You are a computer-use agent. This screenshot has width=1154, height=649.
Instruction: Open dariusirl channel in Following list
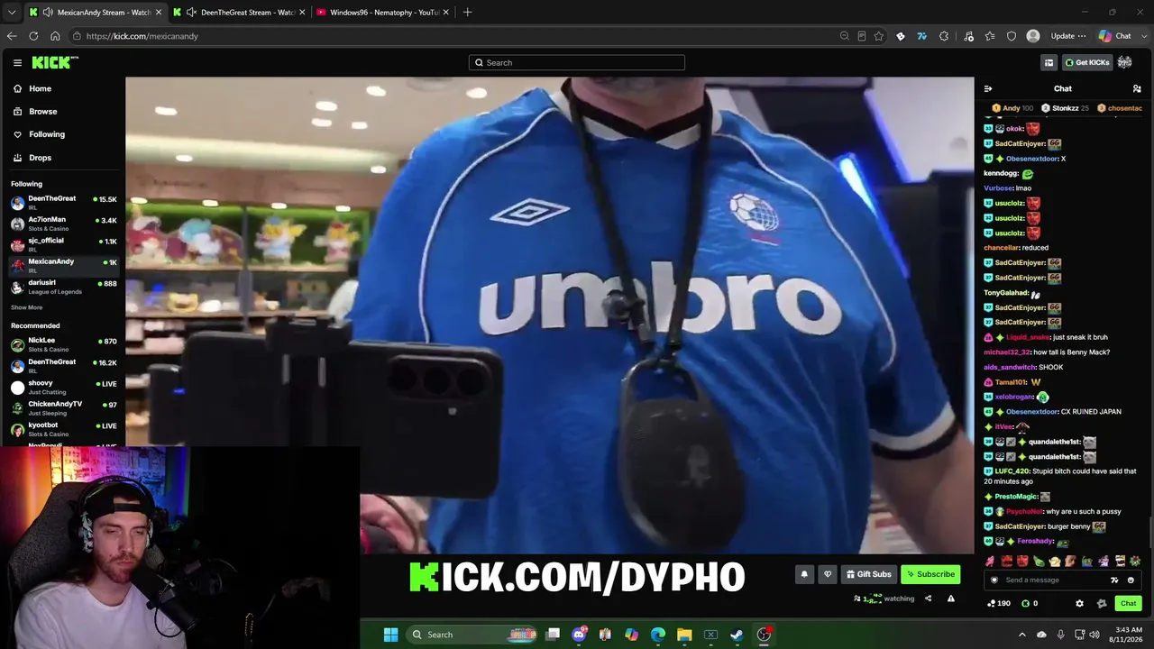pos(63,287)
